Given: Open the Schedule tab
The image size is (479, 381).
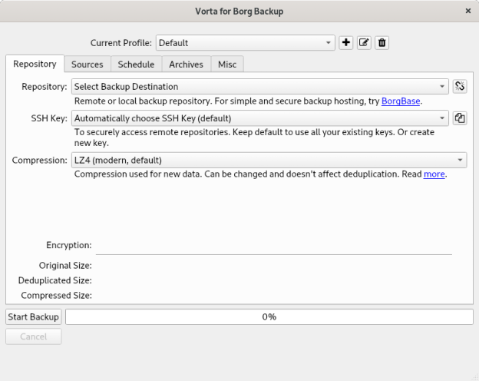Looking at the screenshot, I should click(x=136, y=65).
